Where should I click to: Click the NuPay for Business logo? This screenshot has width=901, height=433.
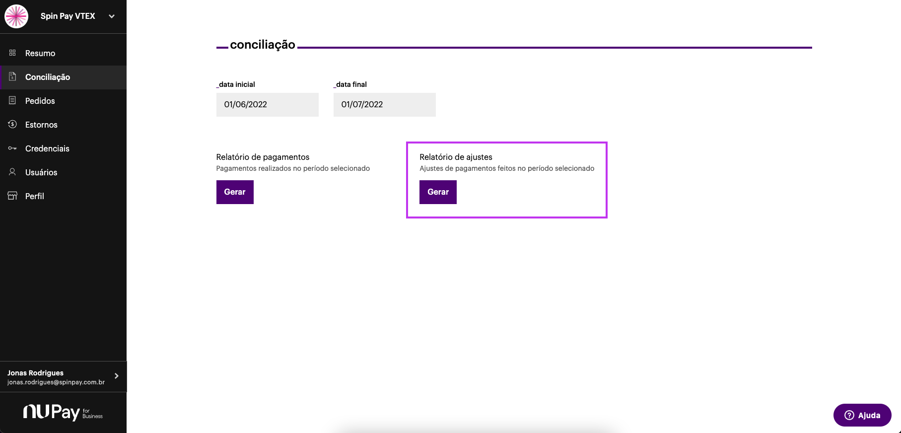tap(63, 412)
